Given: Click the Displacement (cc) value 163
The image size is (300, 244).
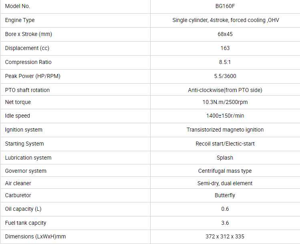Looking at the screenshot, I should tap(225, 48).
